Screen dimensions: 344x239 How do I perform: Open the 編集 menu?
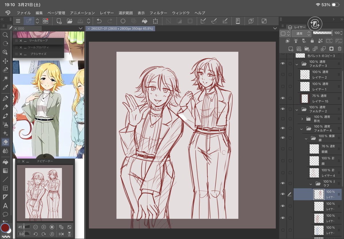[39, 13]
